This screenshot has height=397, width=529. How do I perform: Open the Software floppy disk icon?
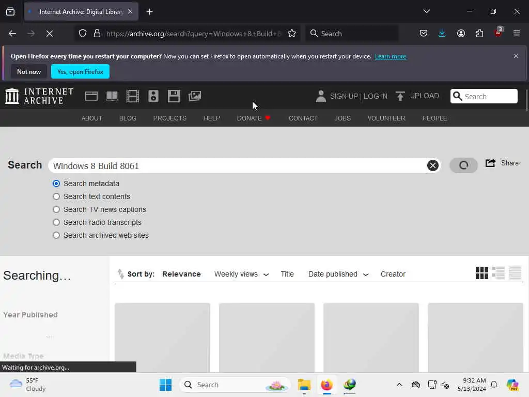(174, 96)
